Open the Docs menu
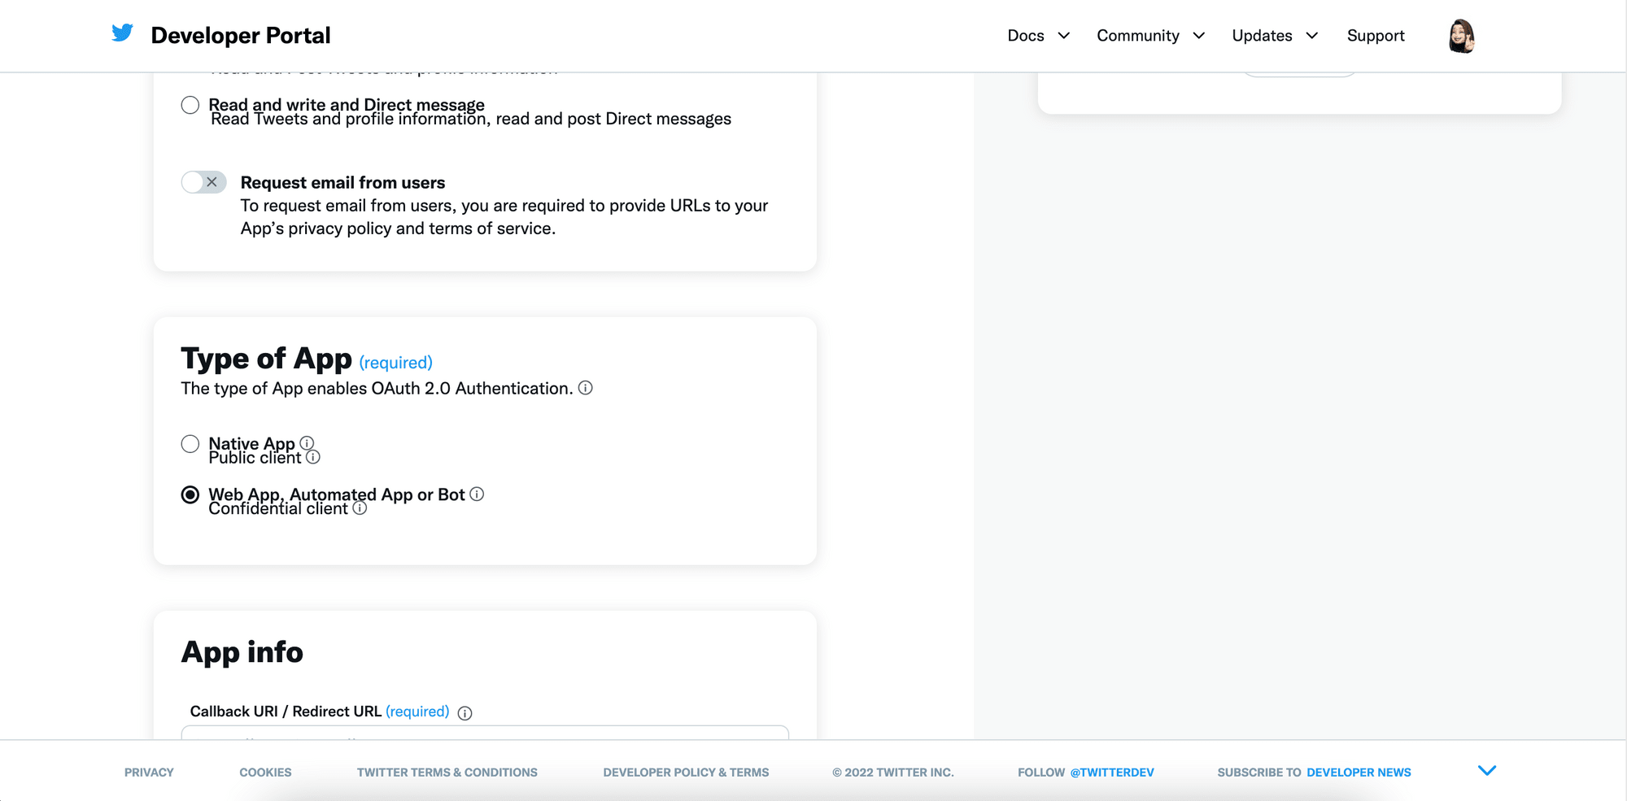The height and width of the screenshot is (801, 1627). [x=1026, y=36]
